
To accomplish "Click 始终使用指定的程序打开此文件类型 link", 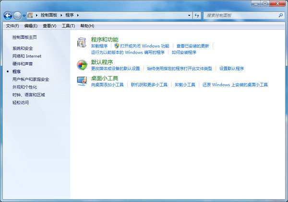I will 180,68.
